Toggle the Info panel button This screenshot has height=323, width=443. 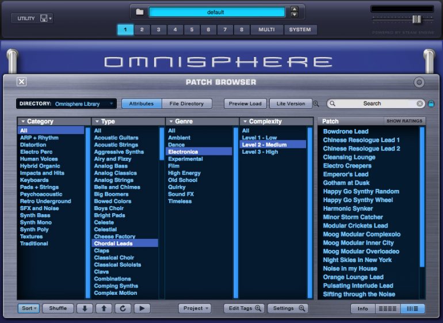(363, 309)
